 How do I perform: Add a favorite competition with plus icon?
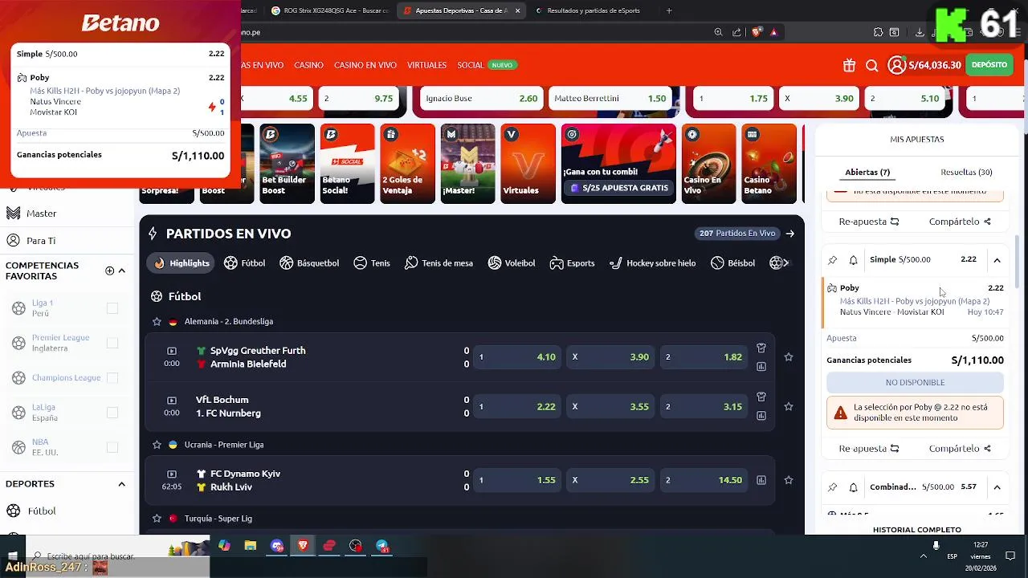tap(109, 271)
